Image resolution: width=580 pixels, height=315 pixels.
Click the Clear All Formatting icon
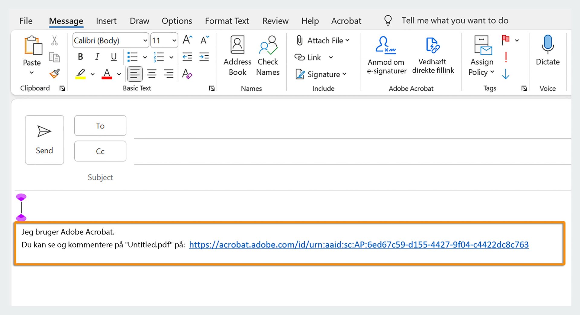187,74
